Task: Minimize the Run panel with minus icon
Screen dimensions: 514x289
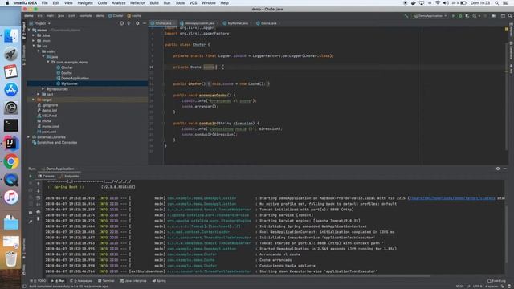Action: pyautogui.click(x=505, y=169)
